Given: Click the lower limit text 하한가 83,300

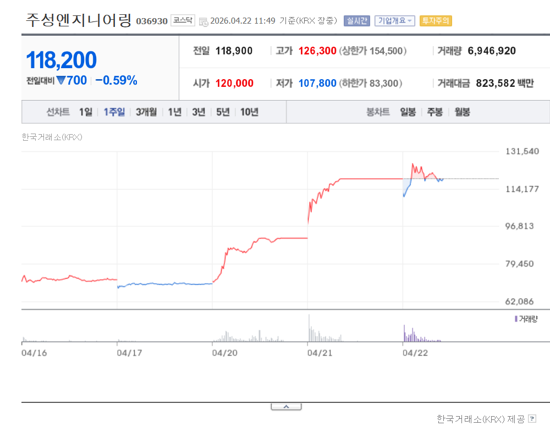Looking at the screenshot, I should [370, 83].
